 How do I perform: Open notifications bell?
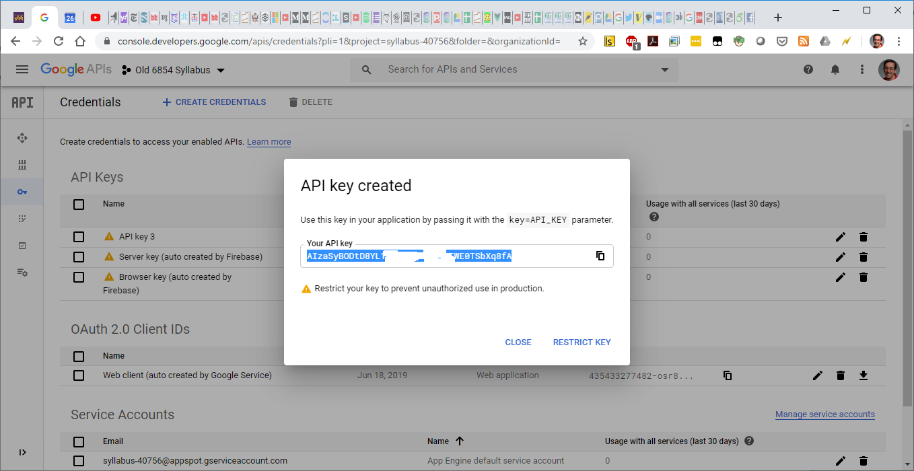(x=835, y=69)
